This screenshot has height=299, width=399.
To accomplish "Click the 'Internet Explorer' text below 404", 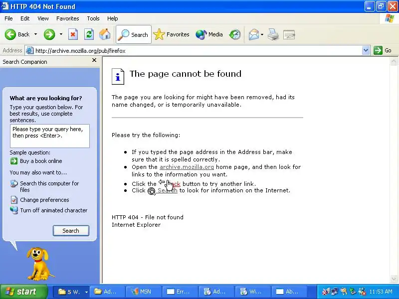I will 136,225.
